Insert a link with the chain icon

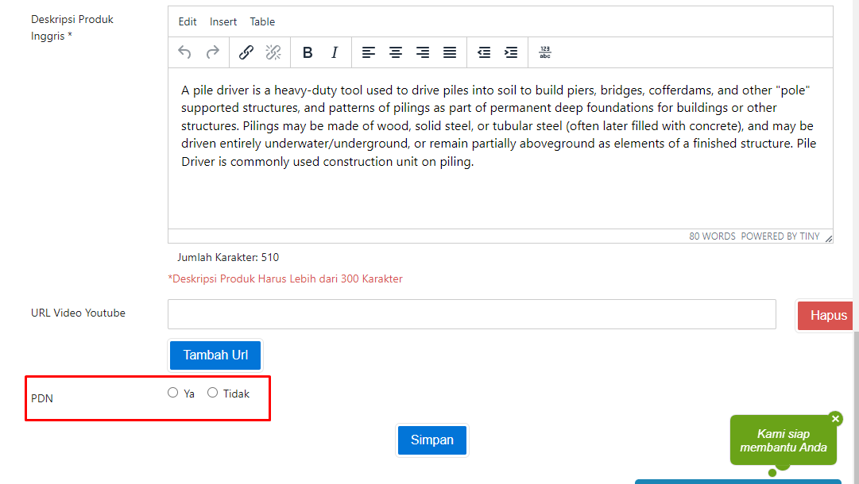coord(246,52)
